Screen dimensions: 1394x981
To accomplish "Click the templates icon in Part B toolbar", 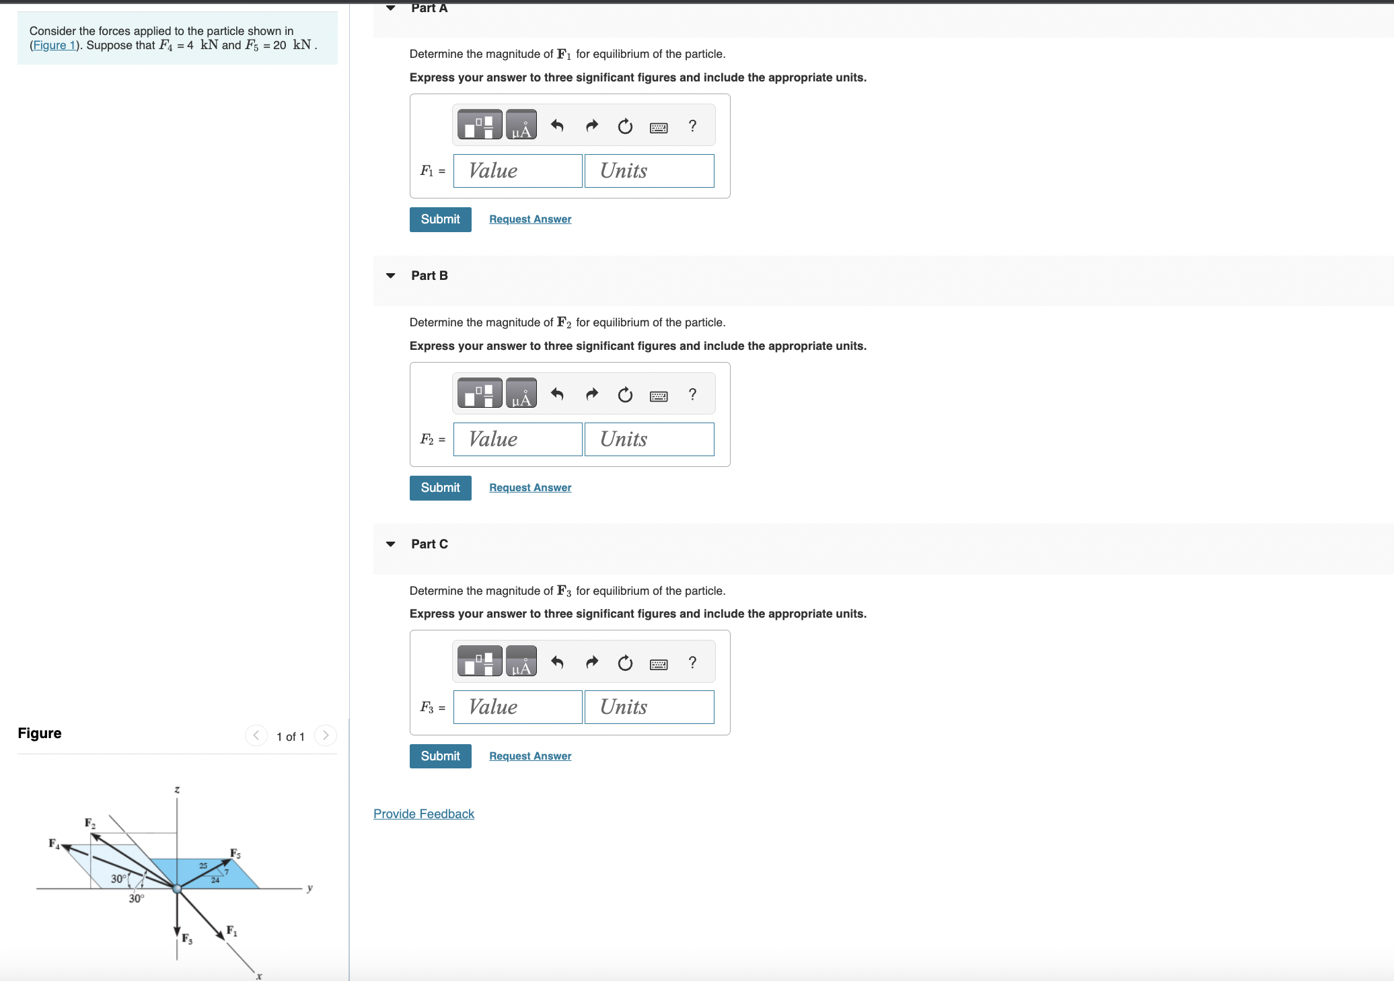I will 479,394.
